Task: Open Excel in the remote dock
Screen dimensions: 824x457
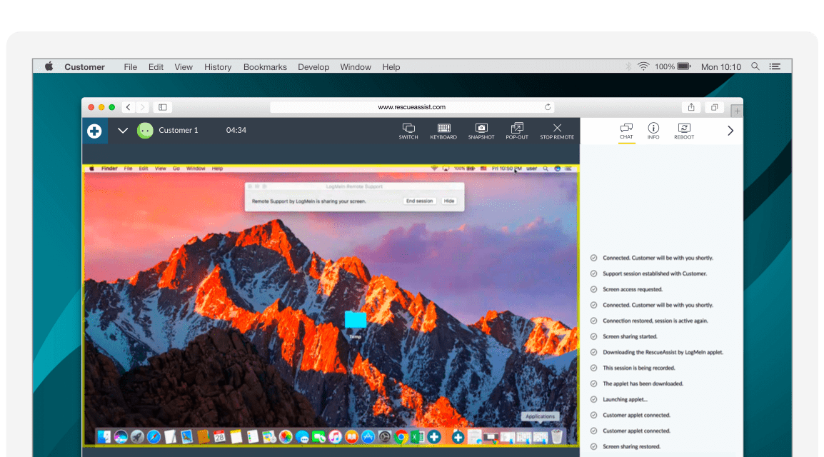Action: click(417, 436)
